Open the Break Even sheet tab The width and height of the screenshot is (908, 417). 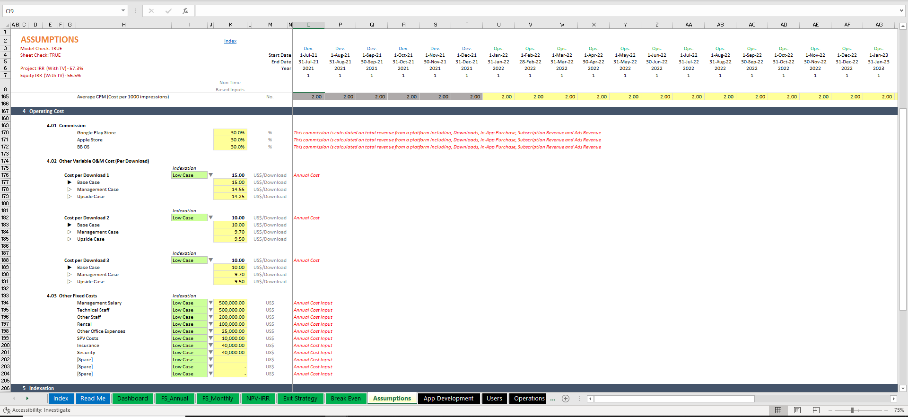click(x=346, y=399)
